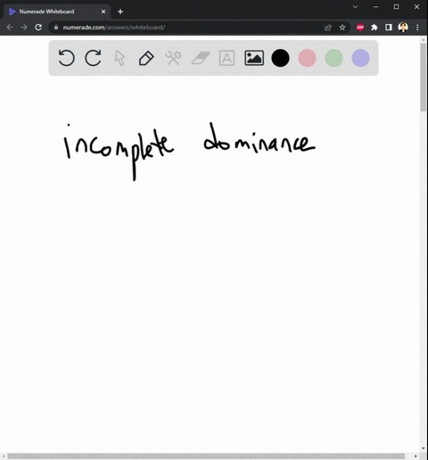Close the Numerade Whiteboard tab

point(103,12)
